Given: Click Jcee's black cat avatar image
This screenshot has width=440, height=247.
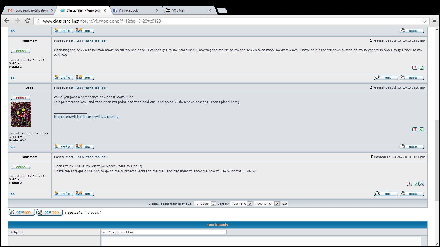Looking at the screenshot, I should (x=21, y=114).
